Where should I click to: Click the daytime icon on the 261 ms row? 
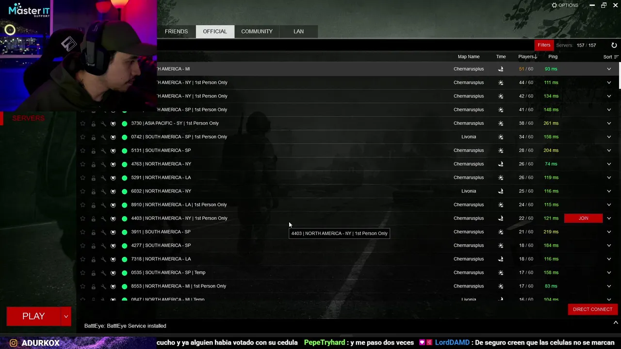(501, 123)
